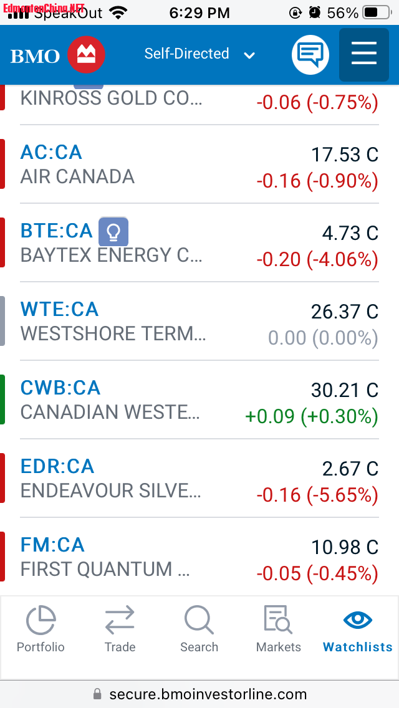Open the hamburger menu
Image resolution: width=399 pixels, height=708 pixels.
click(x=364, y=54)
